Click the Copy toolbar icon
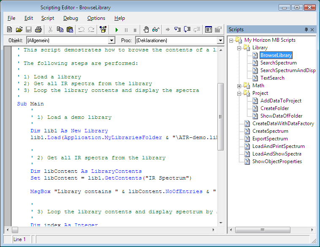Image resolution: width=320 pixels, height=247 pixels. pyautogui.click(x=60, y=30)
